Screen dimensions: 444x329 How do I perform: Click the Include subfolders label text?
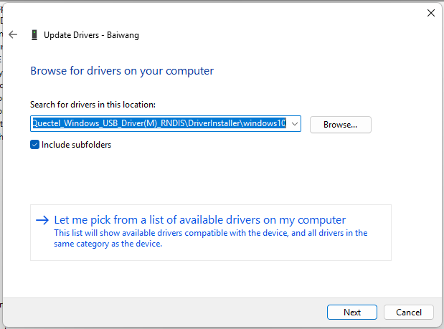pyautogui.click(x=77, y=145)
